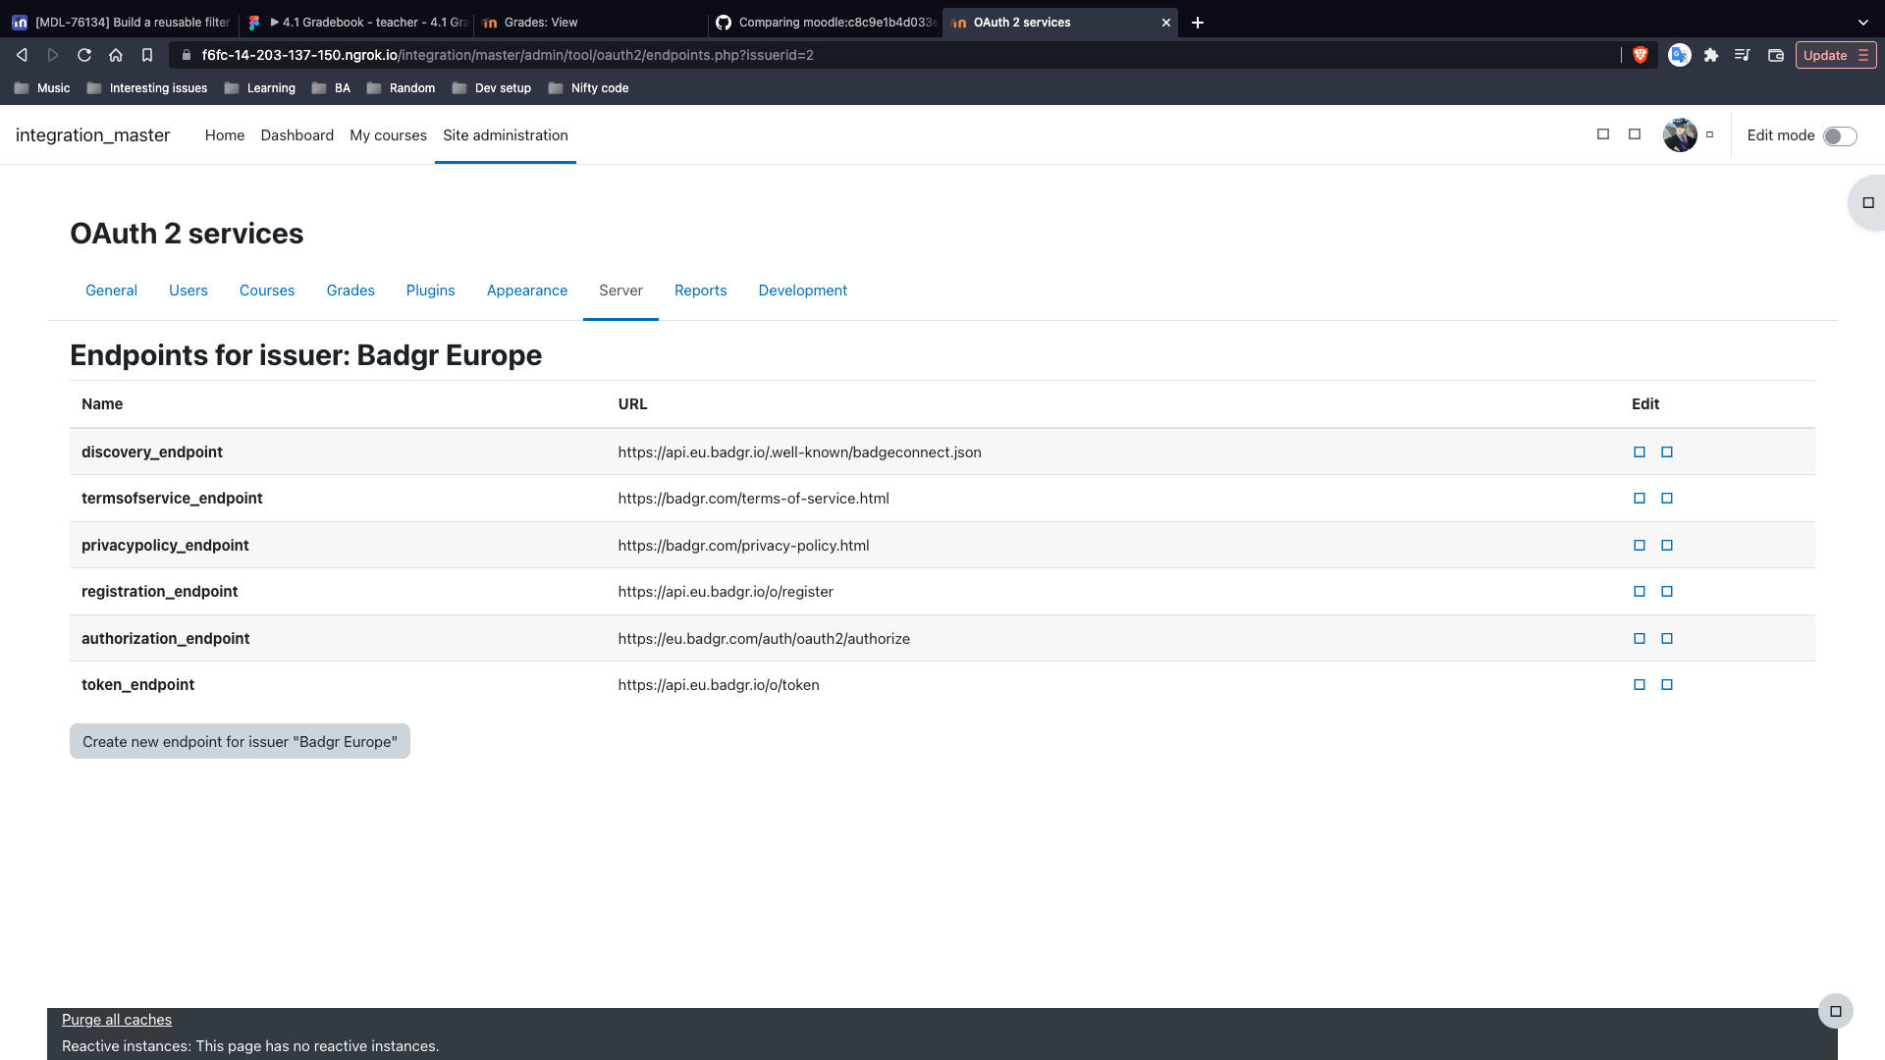1885x1060 pixels.
Task: Edit the token_endpoint entry
Action: click(x=1639, y=685)
